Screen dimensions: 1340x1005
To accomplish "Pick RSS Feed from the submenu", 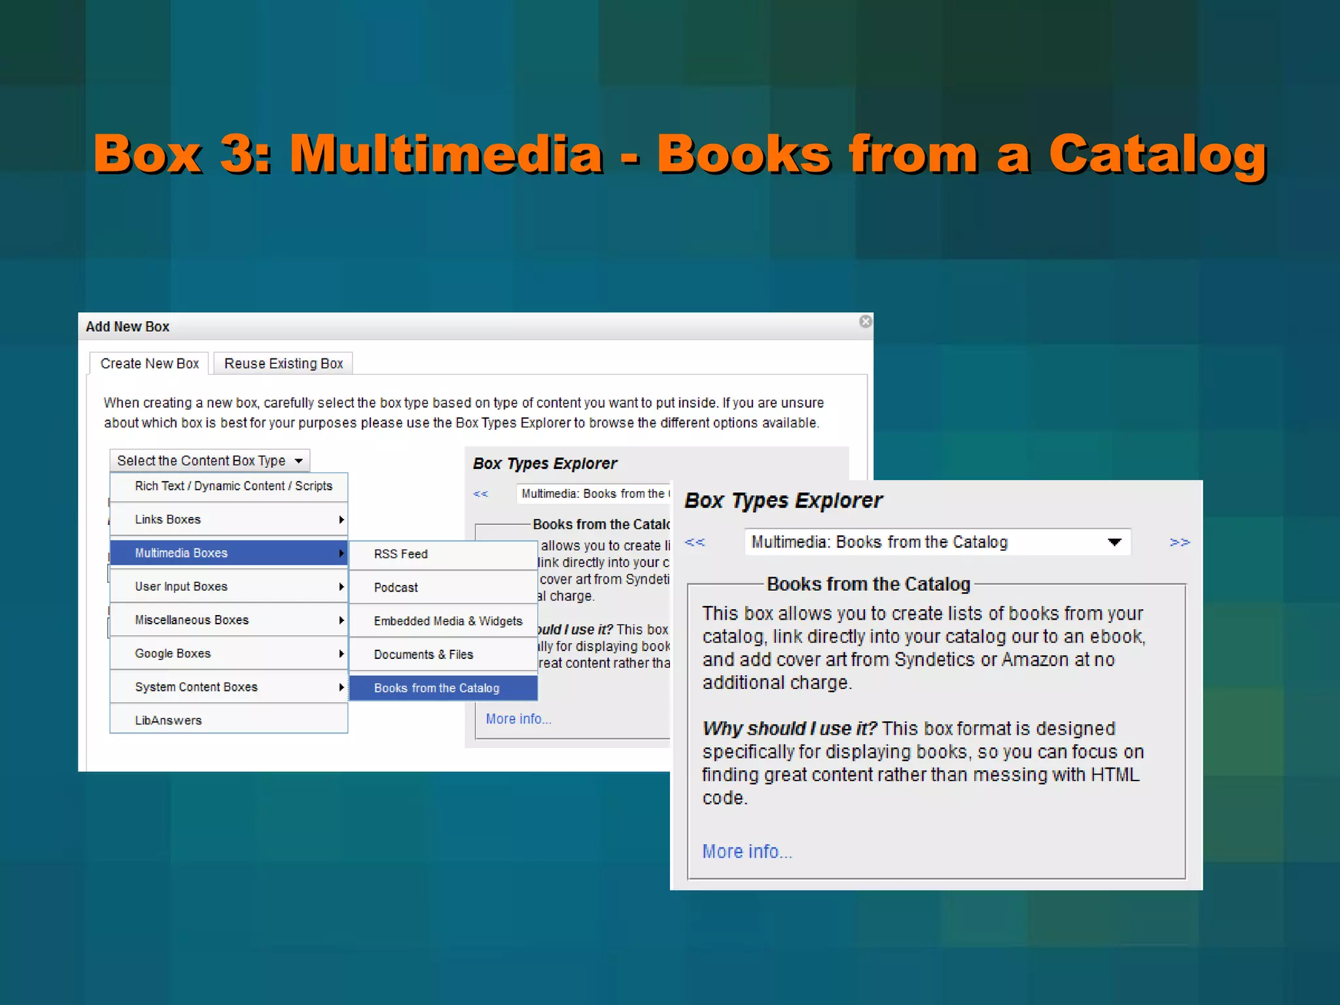I will (444, 554).
